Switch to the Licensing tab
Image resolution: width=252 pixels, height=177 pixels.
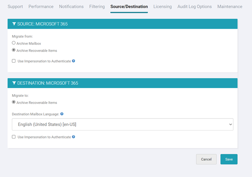[162, 7]
